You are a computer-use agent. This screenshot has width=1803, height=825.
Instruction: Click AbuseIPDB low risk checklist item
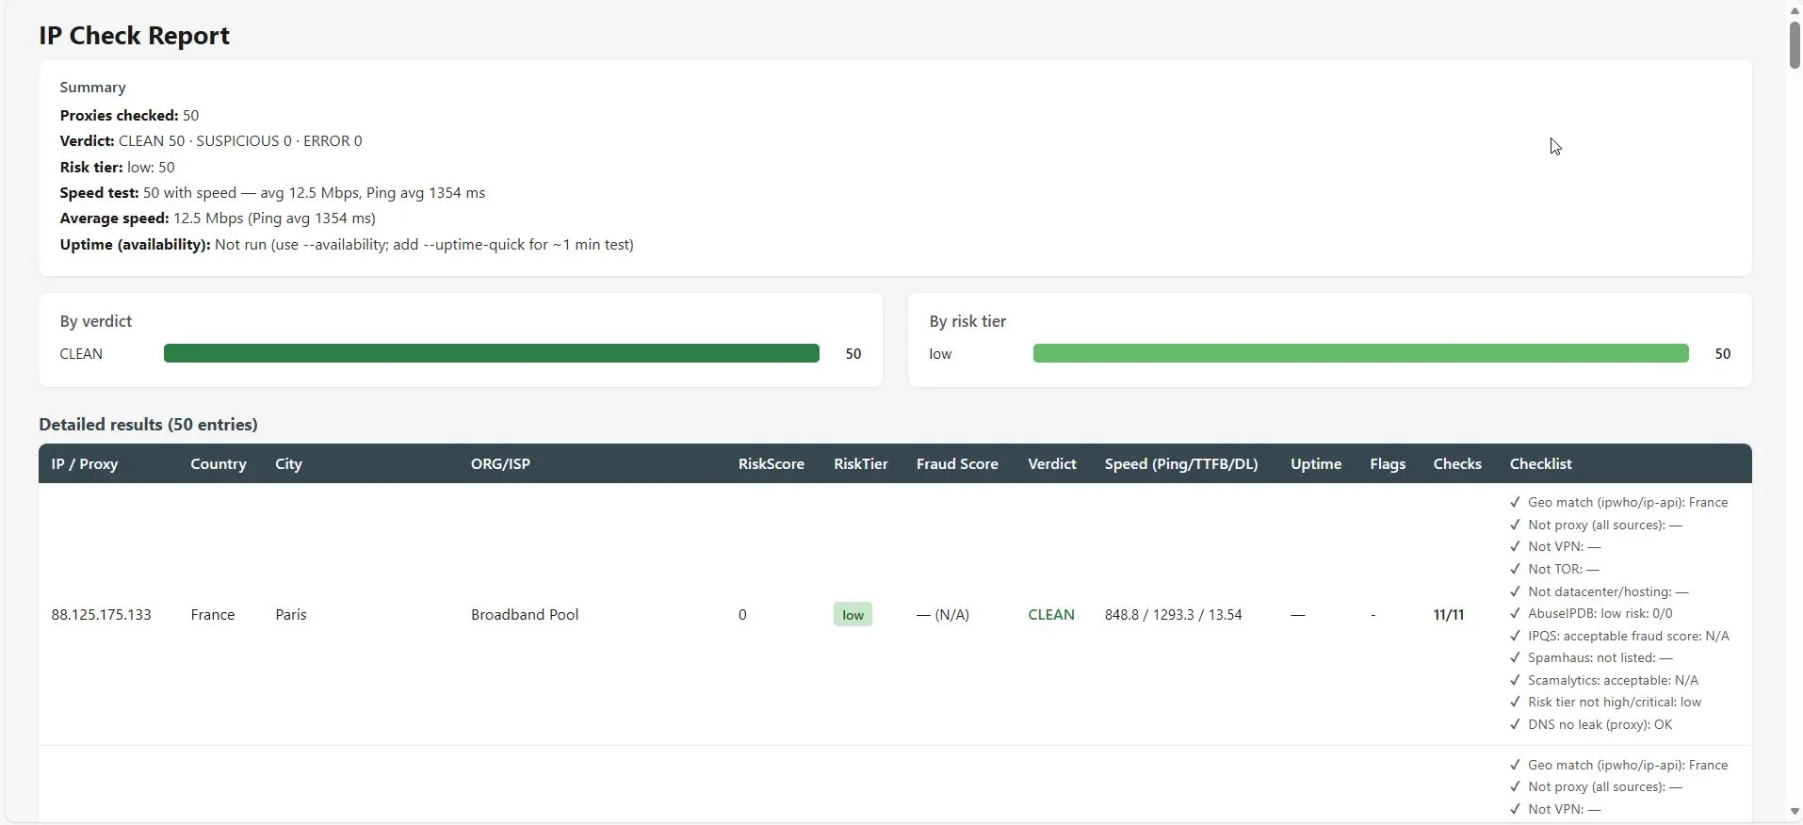tap(1591, 613)
